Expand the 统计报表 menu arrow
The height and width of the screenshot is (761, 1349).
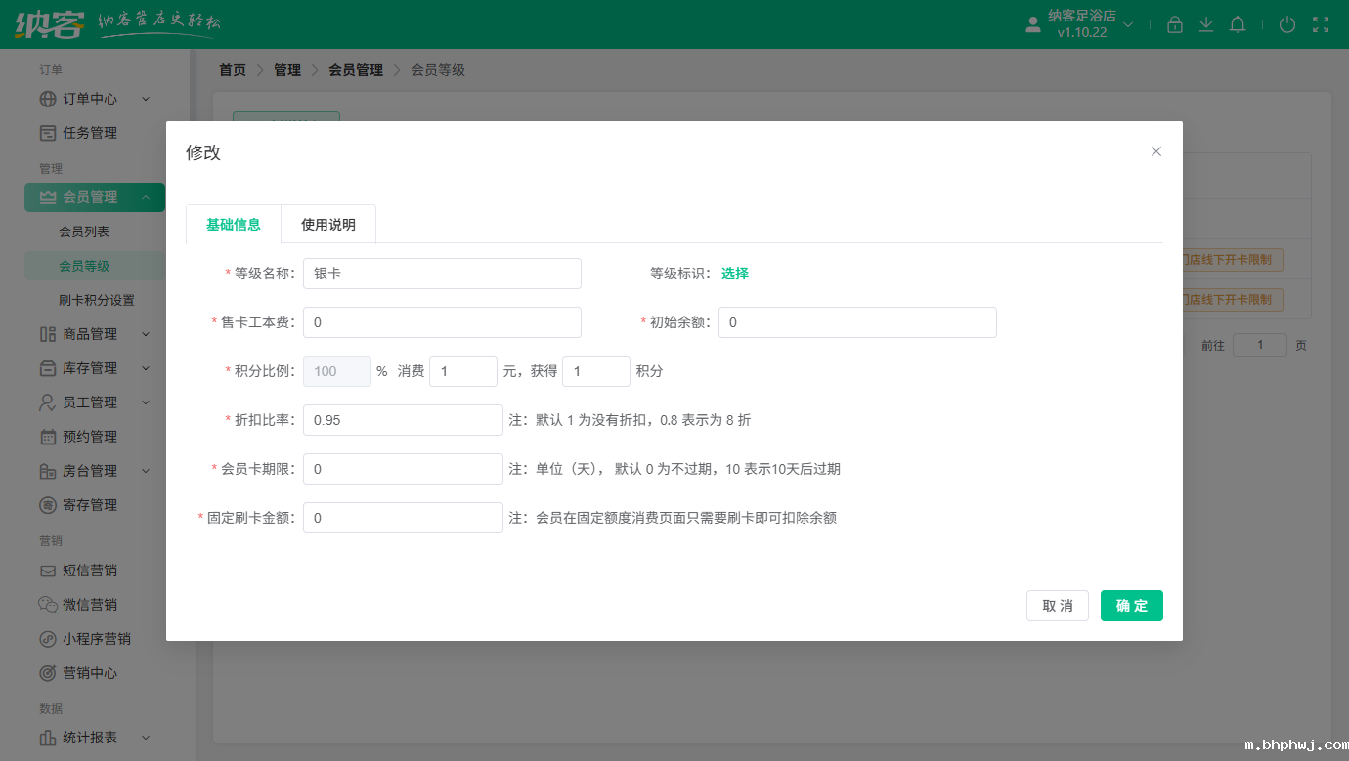pyautogui.click(x=146, y=738)
